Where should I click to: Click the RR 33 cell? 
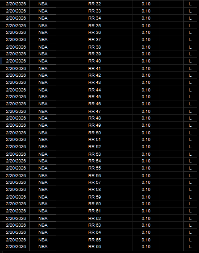click(95, 11)
